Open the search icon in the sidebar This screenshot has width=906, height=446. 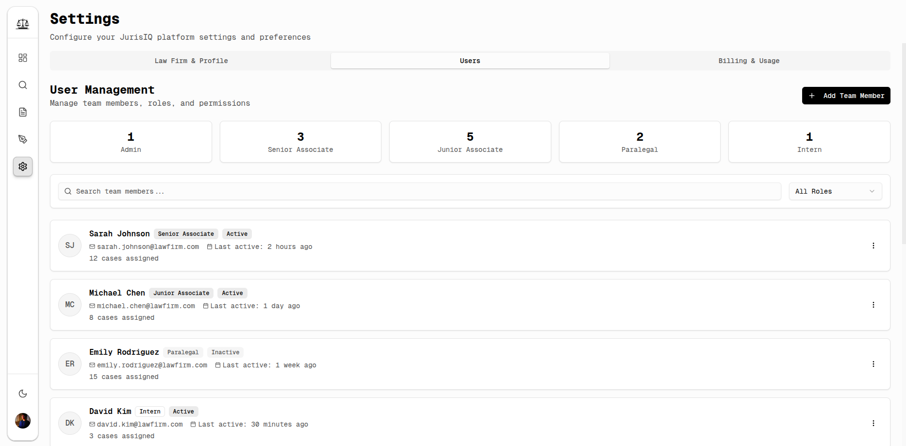(23, 85)
